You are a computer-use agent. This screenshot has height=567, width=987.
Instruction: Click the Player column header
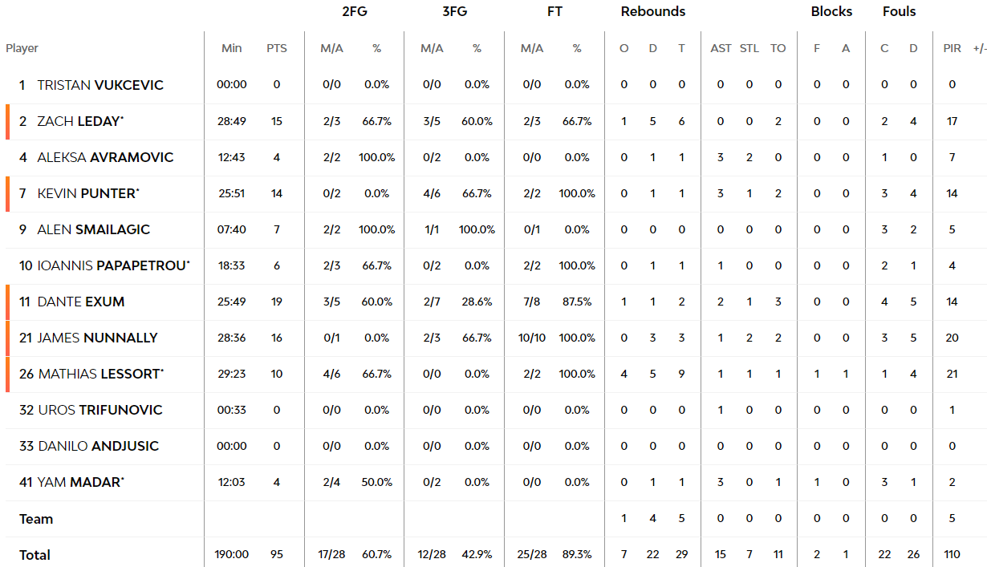(x=22, y=48)
